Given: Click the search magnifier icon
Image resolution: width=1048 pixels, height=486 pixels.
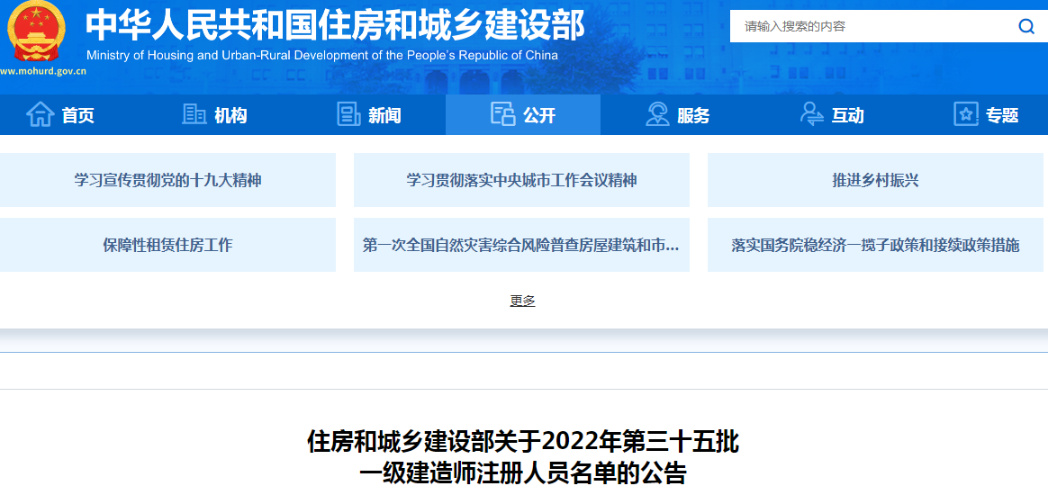Looking at the screenshot, I should click(1026, 27).
